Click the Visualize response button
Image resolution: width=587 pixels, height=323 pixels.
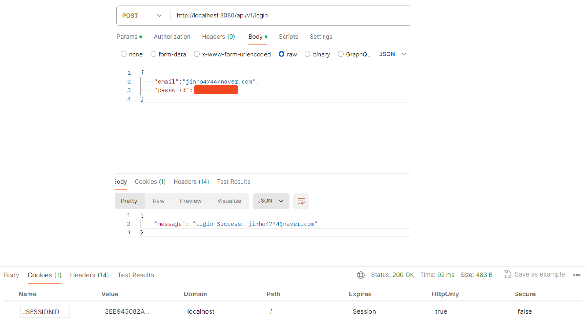pyautogui.click(x=229, y=201)
